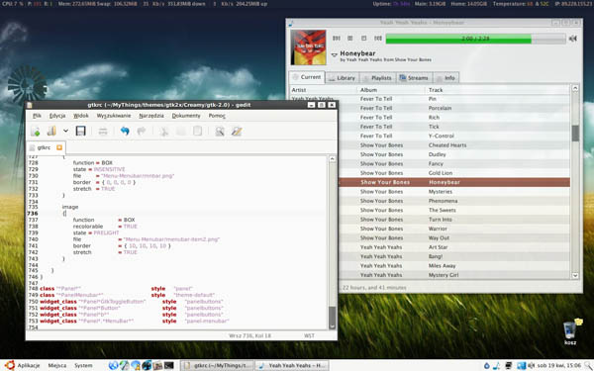This screenshot has width=594, height=371.
Task: Click the Paste clipboard icon in gedit
Action: tap(197, 132)
